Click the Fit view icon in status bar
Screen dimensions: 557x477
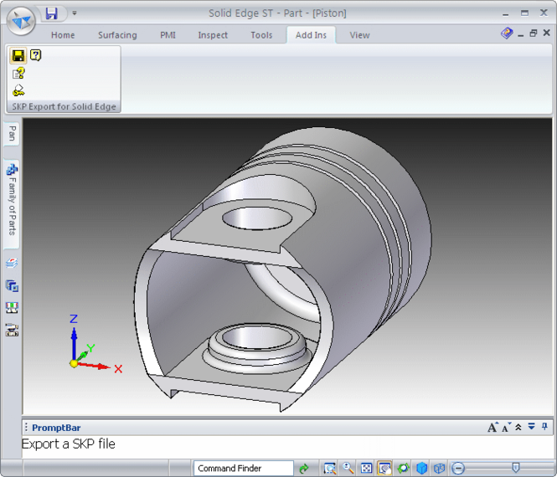(366, 469)
